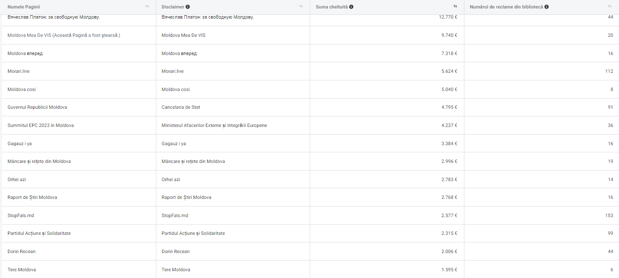The image size is (619, 278).
Task: Open Partidul Acțiune și Solidaritate page
Action: tap(39, 233)
